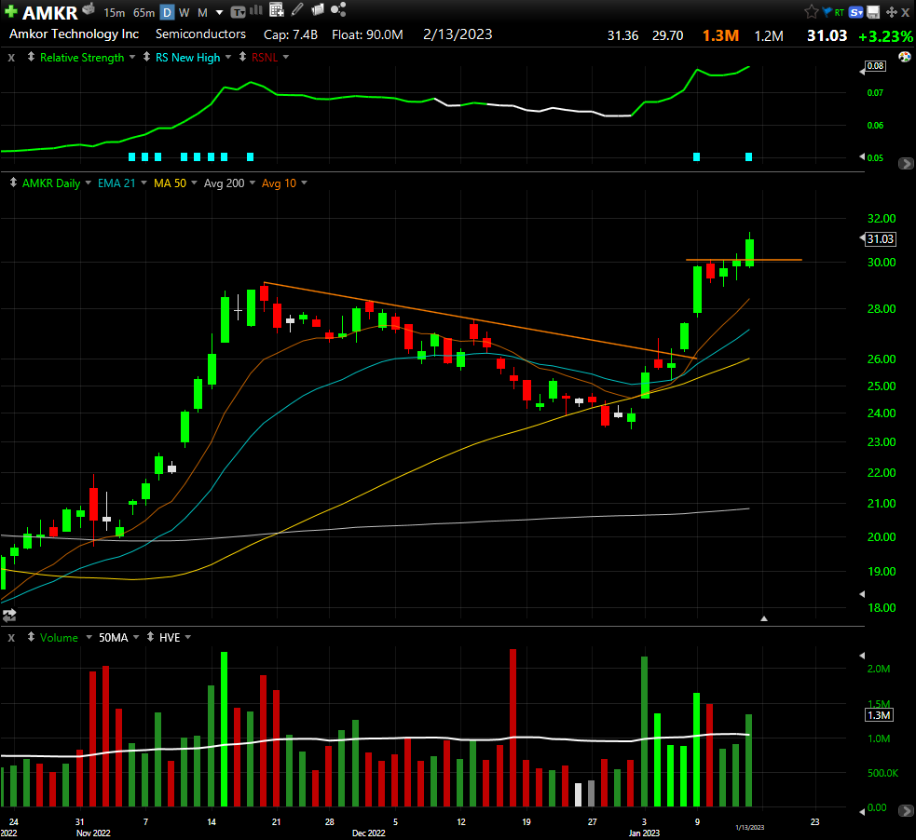The width and height of the screenshot is (916, 840).
Task: Click the blue flag icon
Action: coord(827,12)
